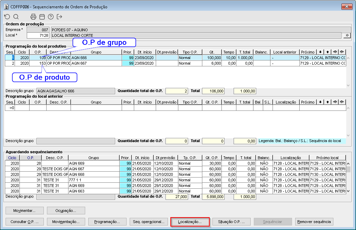The width and height of the screenshot is (356, 230).
Task: Click the Local input field containing 7128
Action: point(38,35)
